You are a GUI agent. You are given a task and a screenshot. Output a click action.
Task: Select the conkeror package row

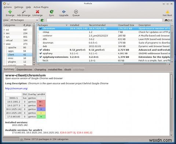[104, 36]
